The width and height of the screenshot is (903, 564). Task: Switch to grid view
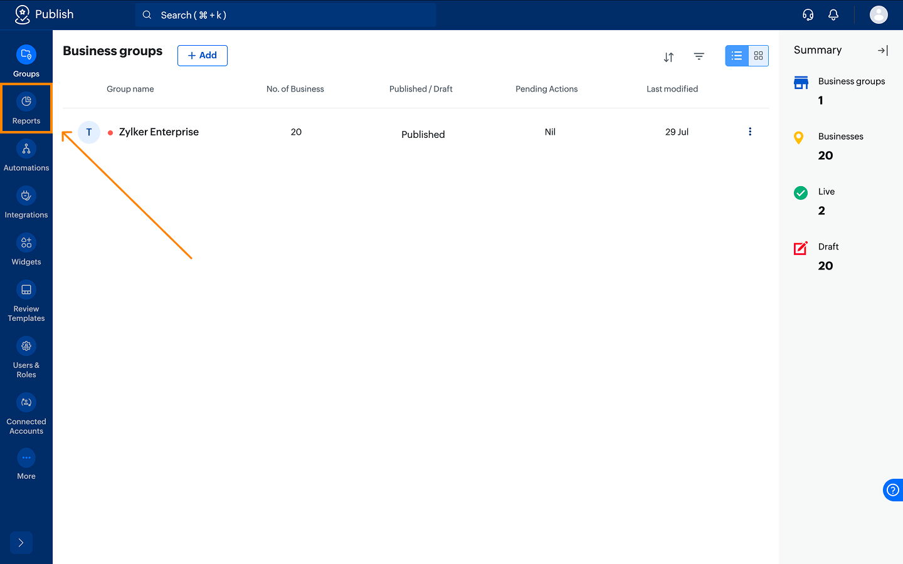click(759, 56)
